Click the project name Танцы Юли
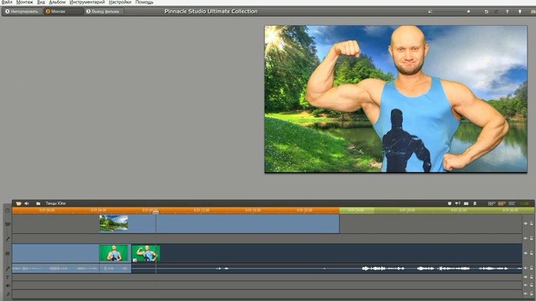This screenshot has width=536, height=301. click(55, 203)
